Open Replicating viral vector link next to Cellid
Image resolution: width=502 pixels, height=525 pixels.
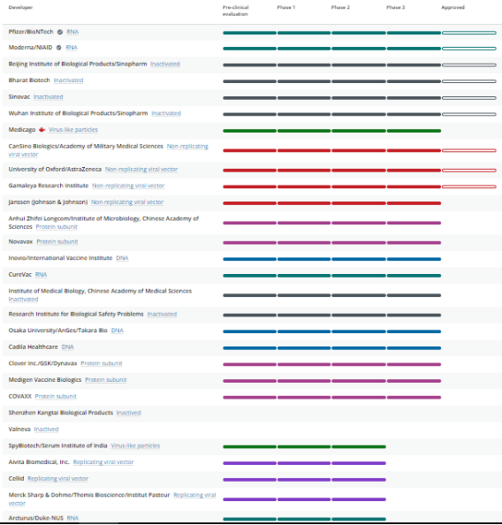click(58, 479)
